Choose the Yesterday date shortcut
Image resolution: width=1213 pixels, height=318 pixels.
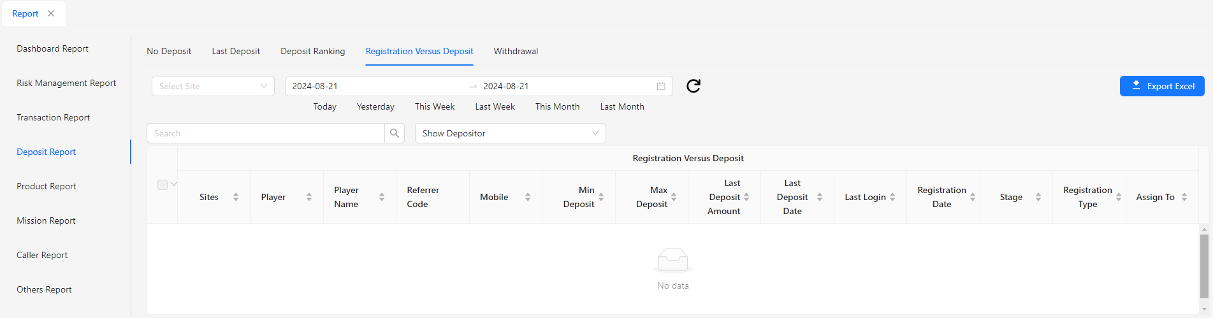click(x=375, y=106)
